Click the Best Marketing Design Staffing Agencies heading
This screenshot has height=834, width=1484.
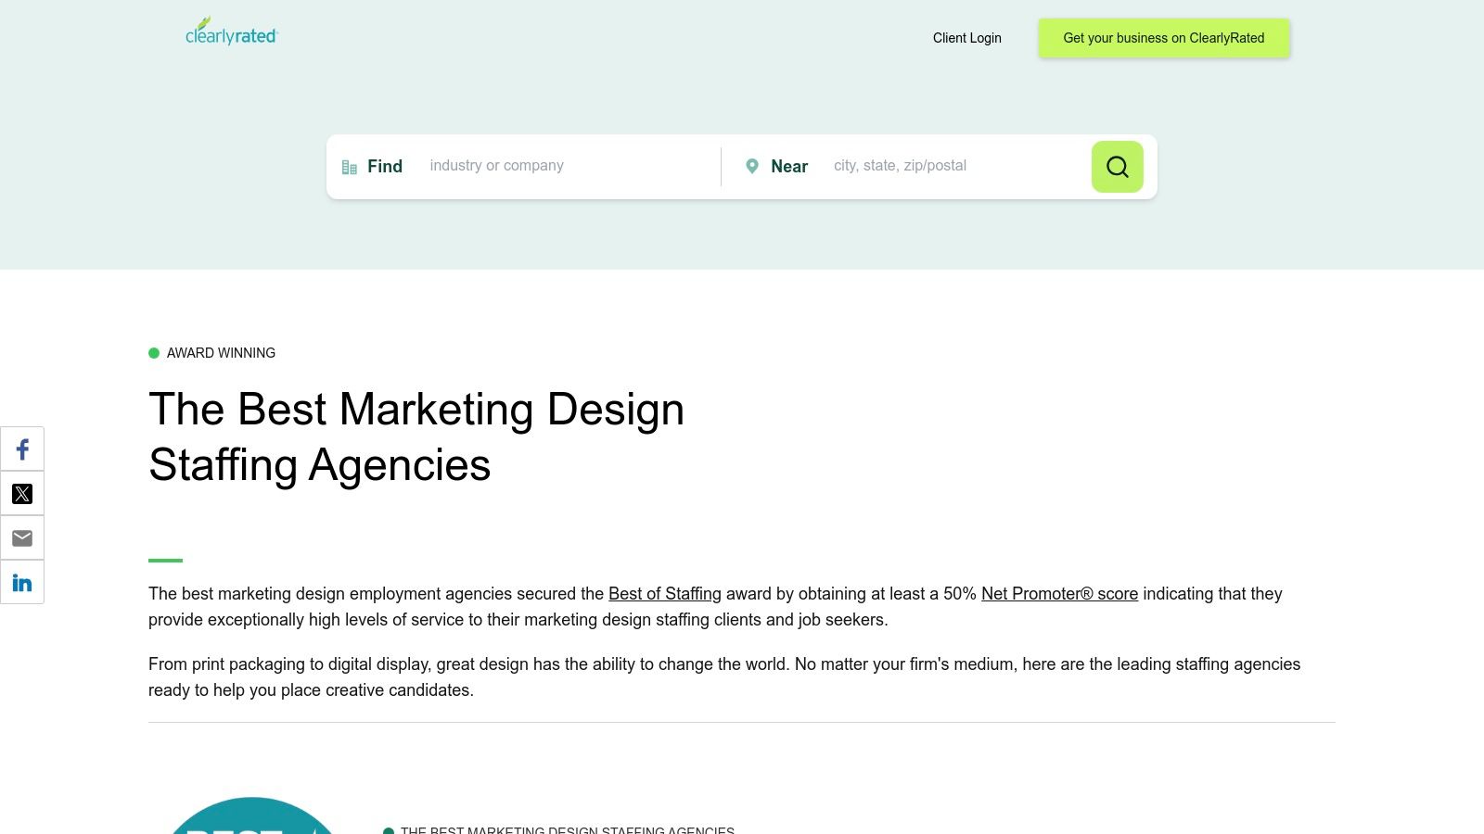[x=416, y=436]
